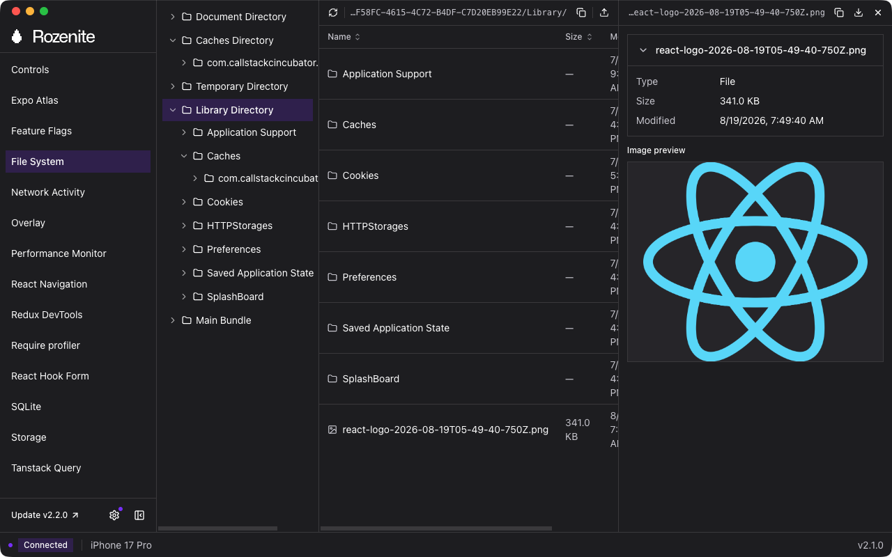This screenshot has height=557, width=892.
Task: Click the Library path text in the toolbar
Action: [x=458, y=13]
